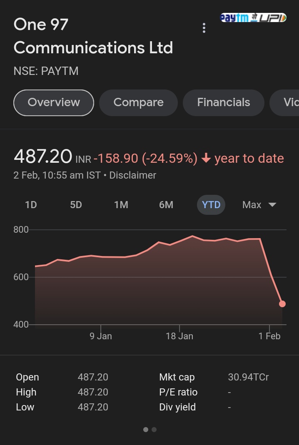This screenshot has height=445, width=299.
Task: Open the three-dot more options menu
Action: pos(204,28)
